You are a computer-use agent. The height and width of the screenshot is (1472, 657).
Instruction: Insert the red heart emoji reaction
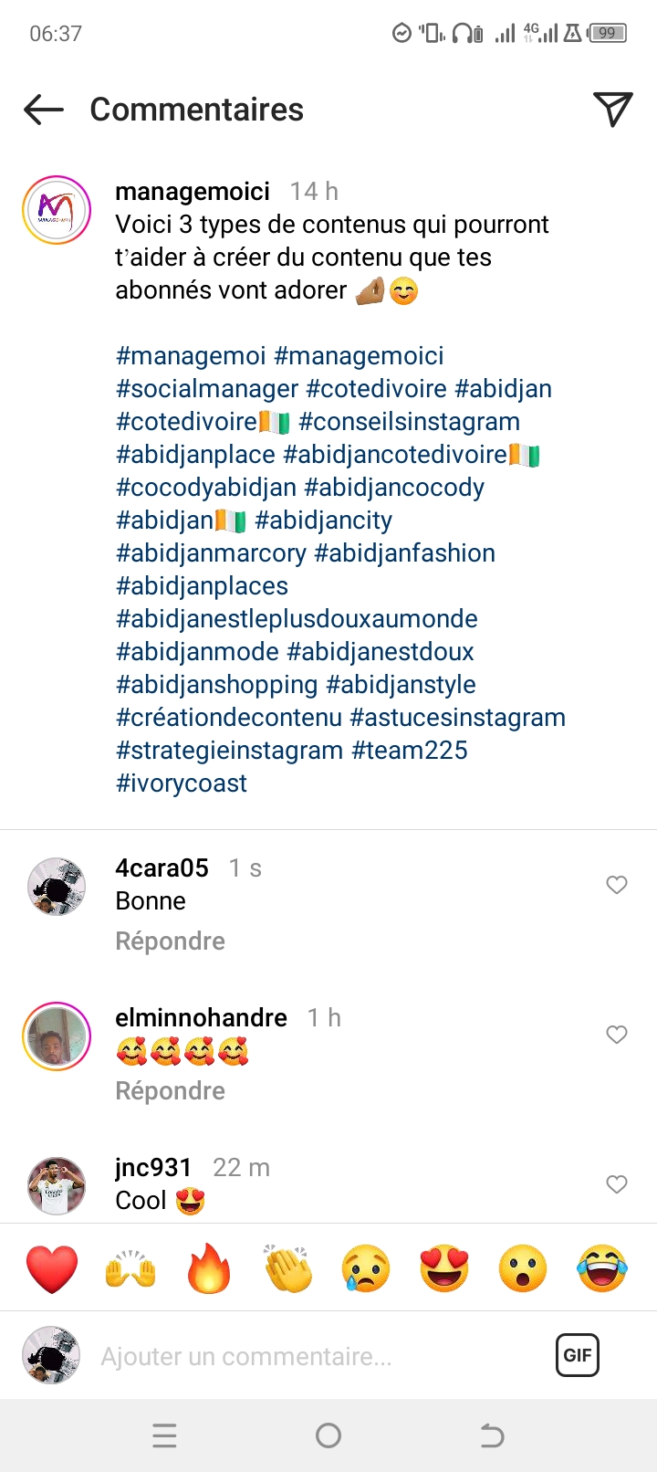[52, 1268]
